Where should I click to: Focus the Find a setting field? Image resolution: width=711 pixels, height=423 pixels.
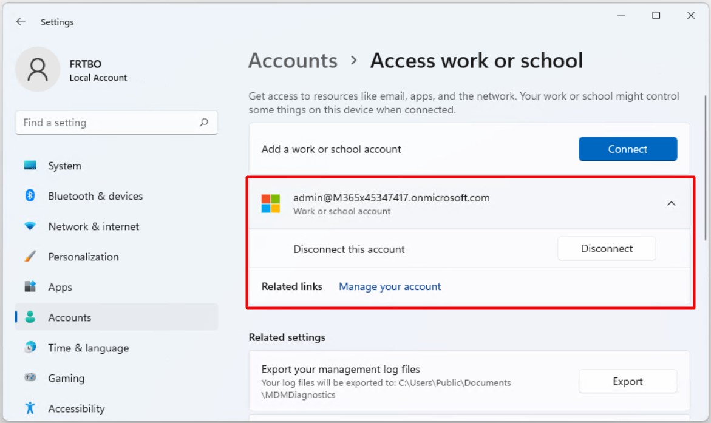pos(117,123)
